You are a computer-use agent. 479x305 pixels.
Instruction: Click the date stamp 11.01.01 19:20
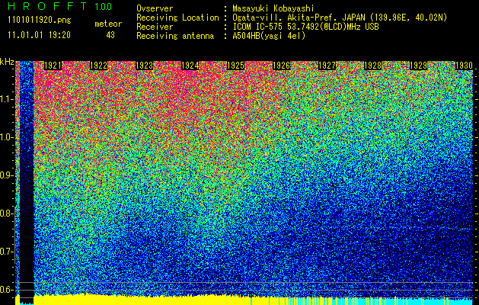(x=39, y=35)
